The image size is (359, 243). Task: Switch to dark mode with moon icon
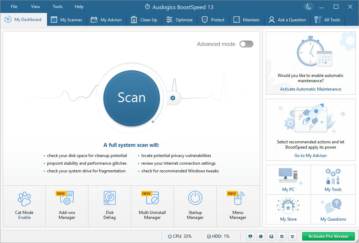point(309,7)
